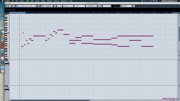Select the long note spanning bars 10 to 13
Viewport: 180px width, 101px height.
point(135,36)
